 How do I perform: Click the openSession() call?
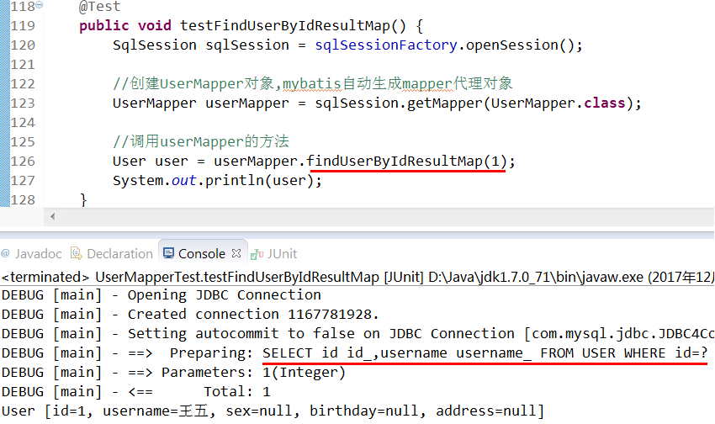(519, 45)
